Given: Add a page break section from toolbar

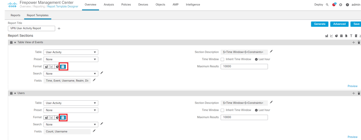Looking at the screenshot, I should coord(356,36).
